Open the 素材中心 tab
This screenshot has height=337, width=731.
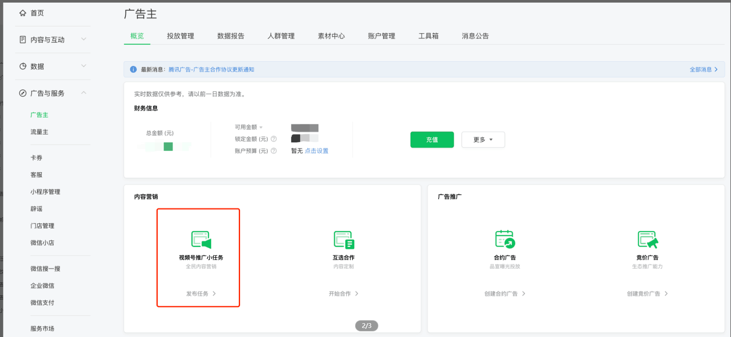pyautogui.click(x=331, y=36)
